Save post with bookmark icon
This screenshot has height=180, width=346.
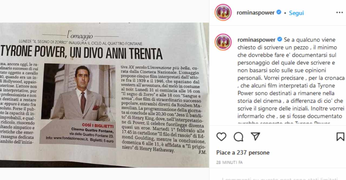340,137
